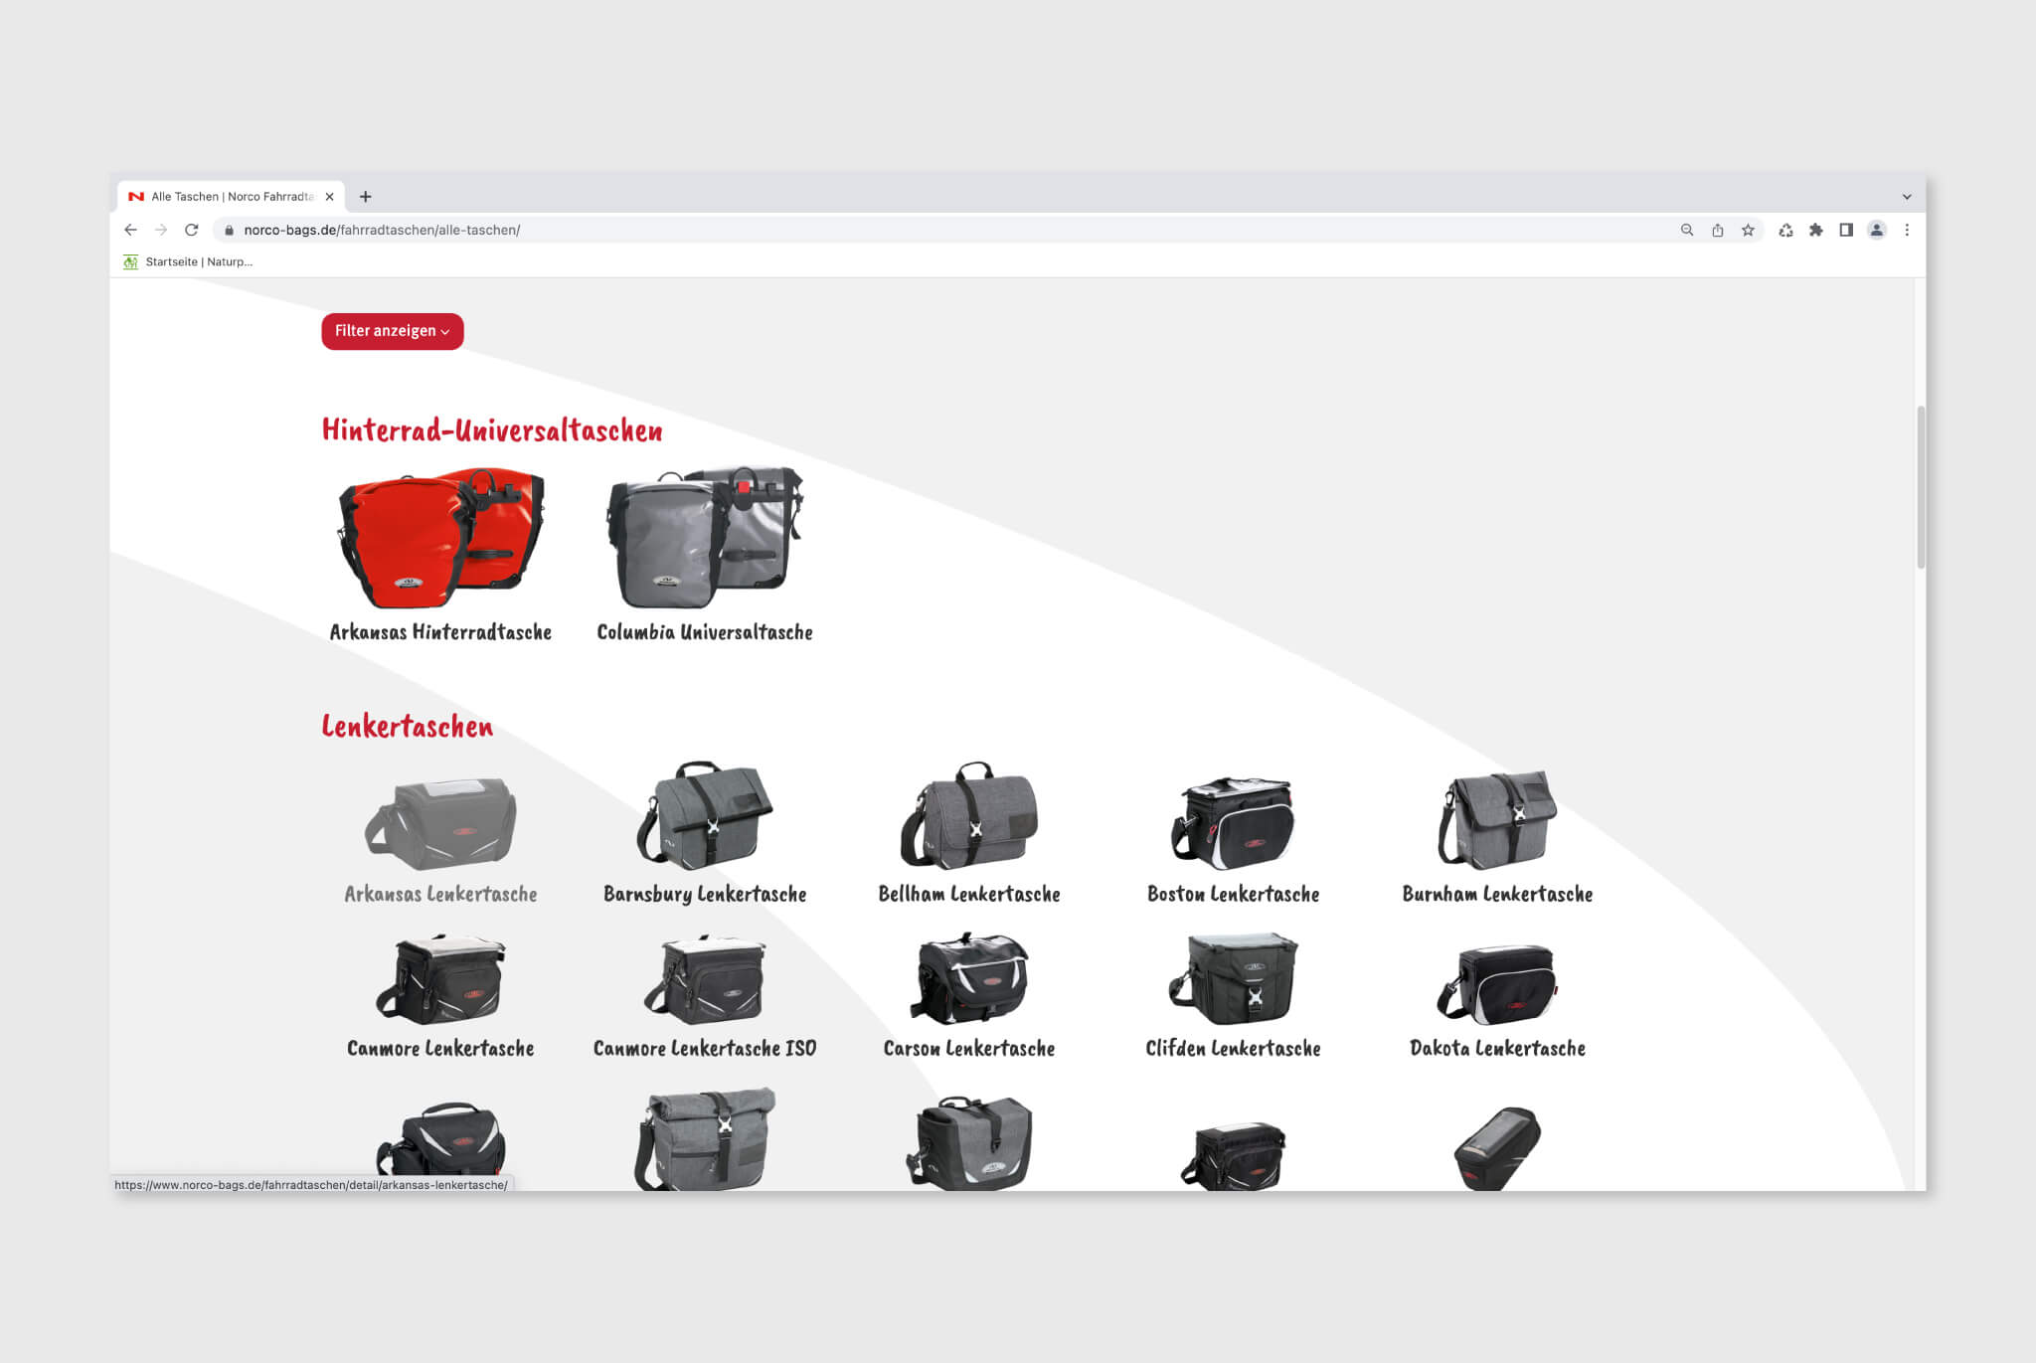Open the extensions puzzle piece icon
Screen dimensions: 2036x1363
point(1815,230)
